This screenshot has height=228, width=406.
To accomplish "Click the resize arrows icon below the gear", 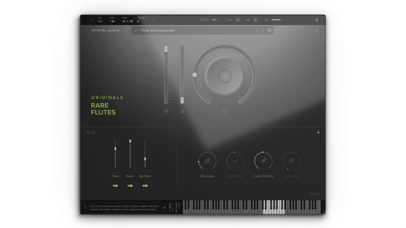I will (x=317, y=31).
